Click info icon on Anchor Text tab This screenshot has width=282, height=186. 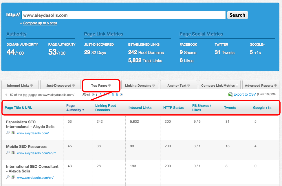[x=188, y=85]
